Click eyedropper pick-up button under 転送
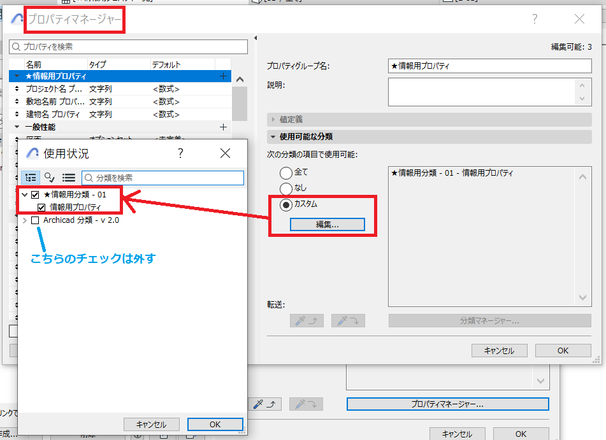606x440 pixels. point(307,321)
